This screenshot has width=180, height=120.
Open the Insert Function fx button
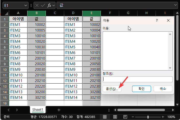tap(49, 5)
